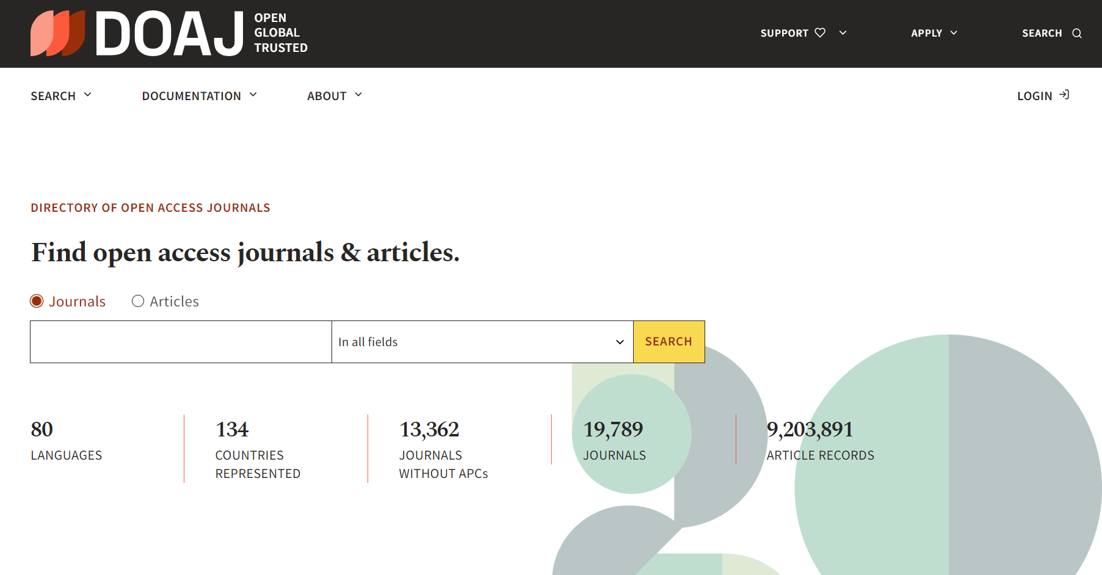
Task: Click the 'DIRECTORY OF OPEN ACCESS JOURNALS' heading
Action: point(150,208)
